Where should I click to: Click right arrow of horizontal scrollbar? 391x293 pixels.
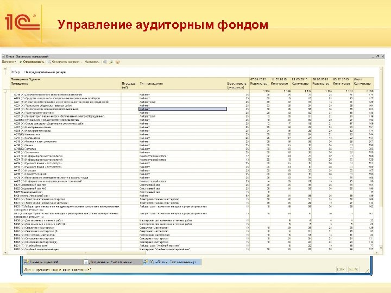tap(376, 253)
